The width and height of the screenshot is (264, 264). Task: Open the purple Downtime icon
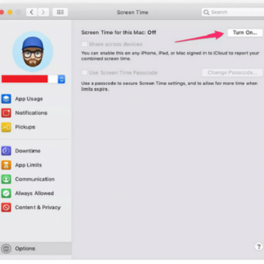click(x=6, y=151)
